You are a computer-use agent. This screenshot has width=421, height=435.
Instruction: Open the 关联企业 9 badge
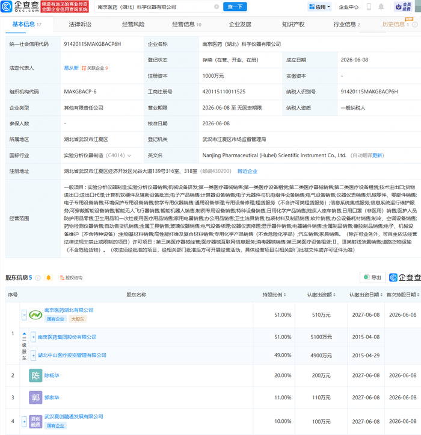95,68
